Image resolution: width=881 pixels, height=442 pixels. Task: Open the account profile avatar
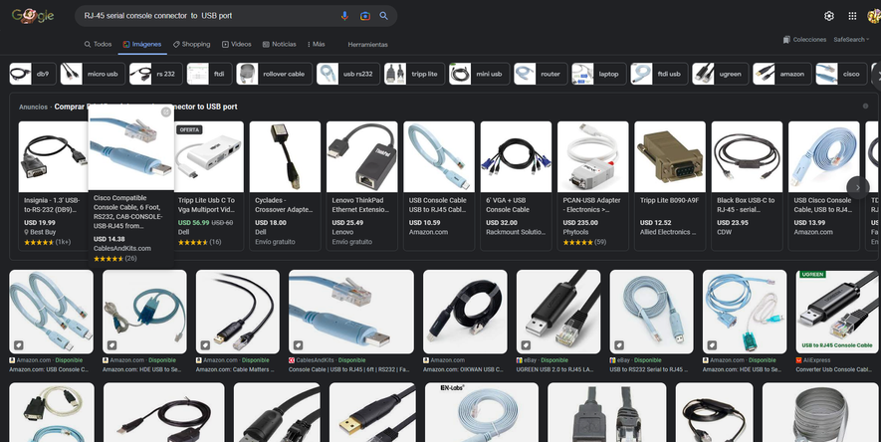pos(874,16)
